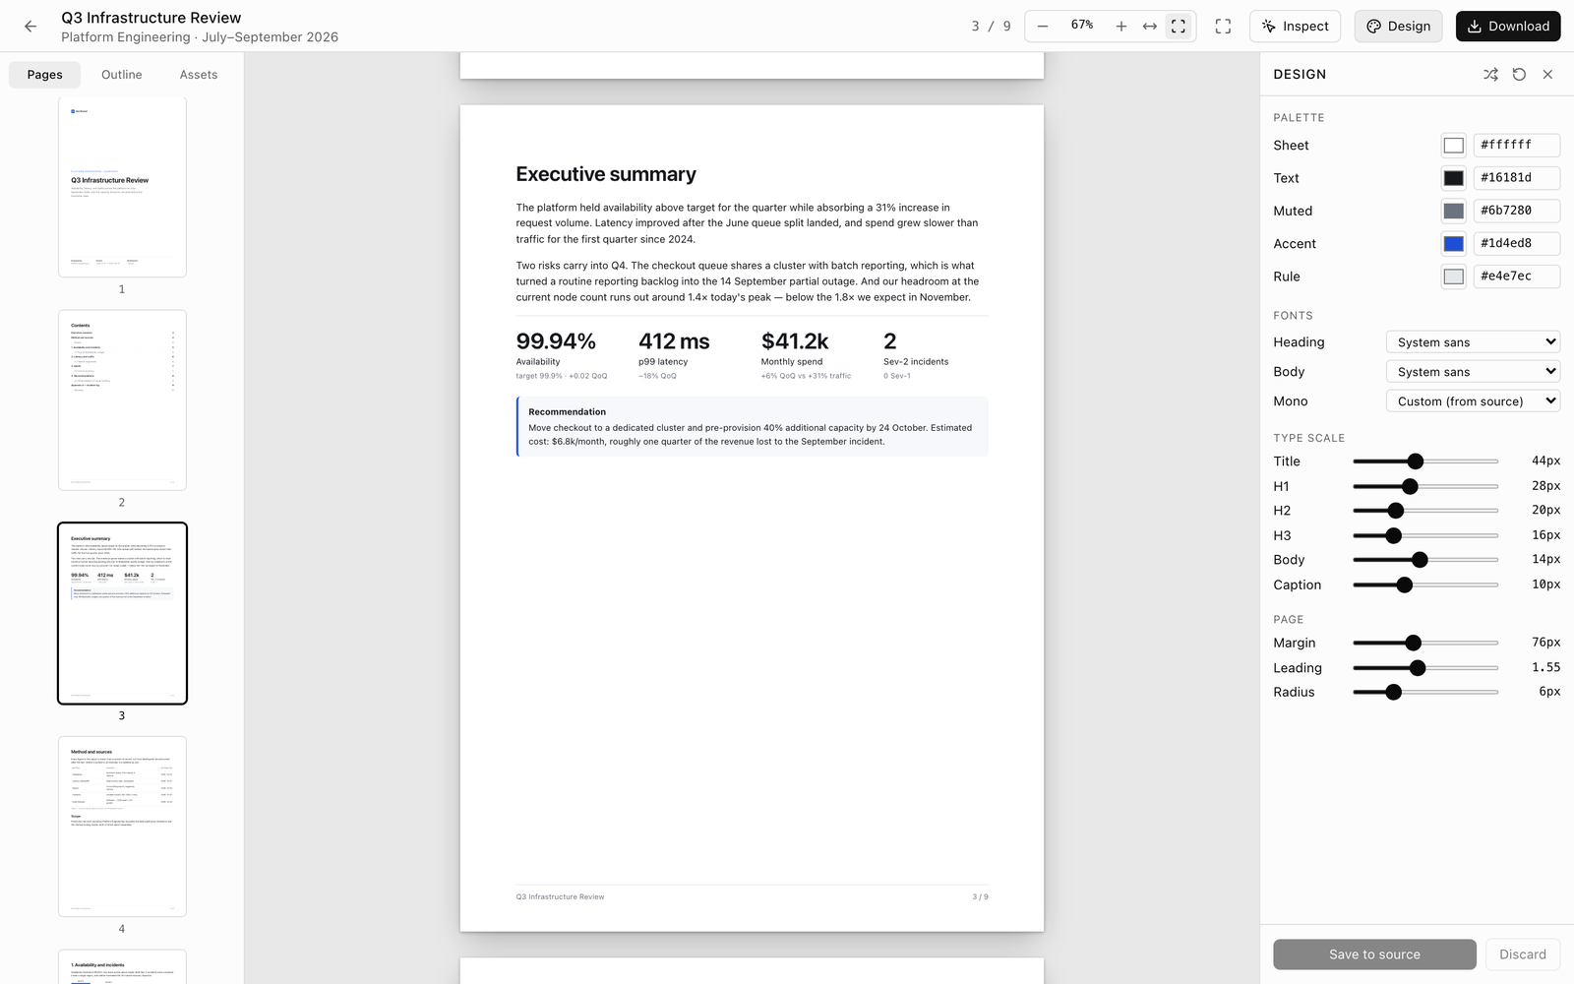
Task: Click the page footer "Q3 Infrastructure Review"
Action: click(x=560, y=896)
